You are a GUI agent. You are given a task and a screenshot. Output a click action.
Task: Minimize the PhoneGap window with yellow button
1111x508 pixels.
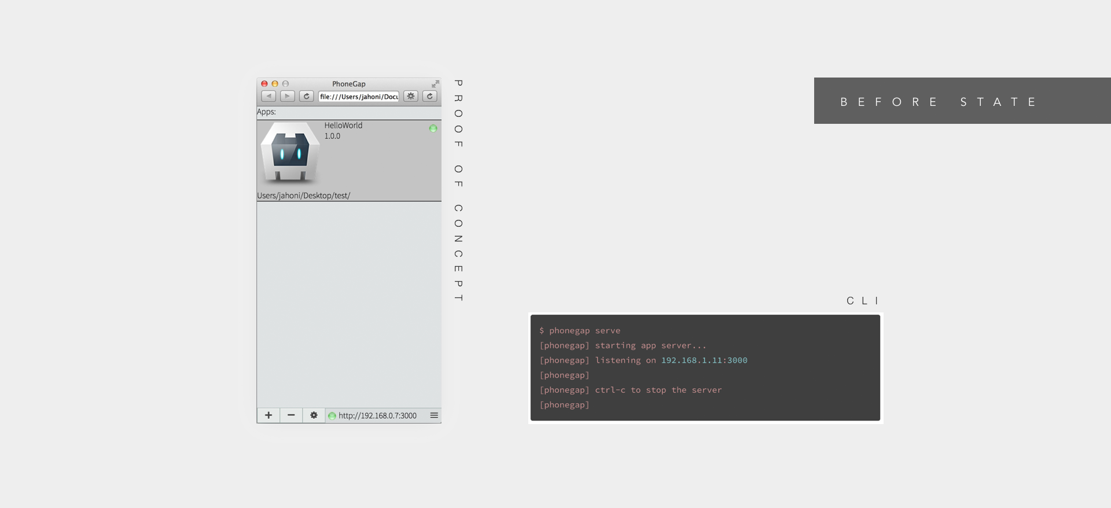pos(275,84)
